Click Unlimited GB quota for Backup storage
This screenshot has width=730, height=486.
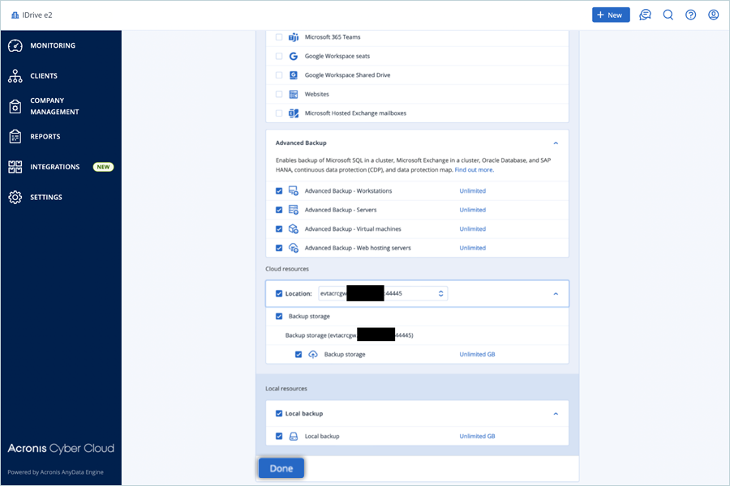477,355
